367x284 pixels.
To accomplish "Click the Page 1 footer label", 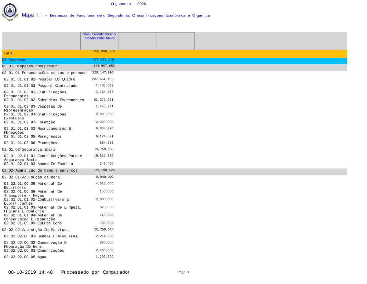I will [183, 272].
